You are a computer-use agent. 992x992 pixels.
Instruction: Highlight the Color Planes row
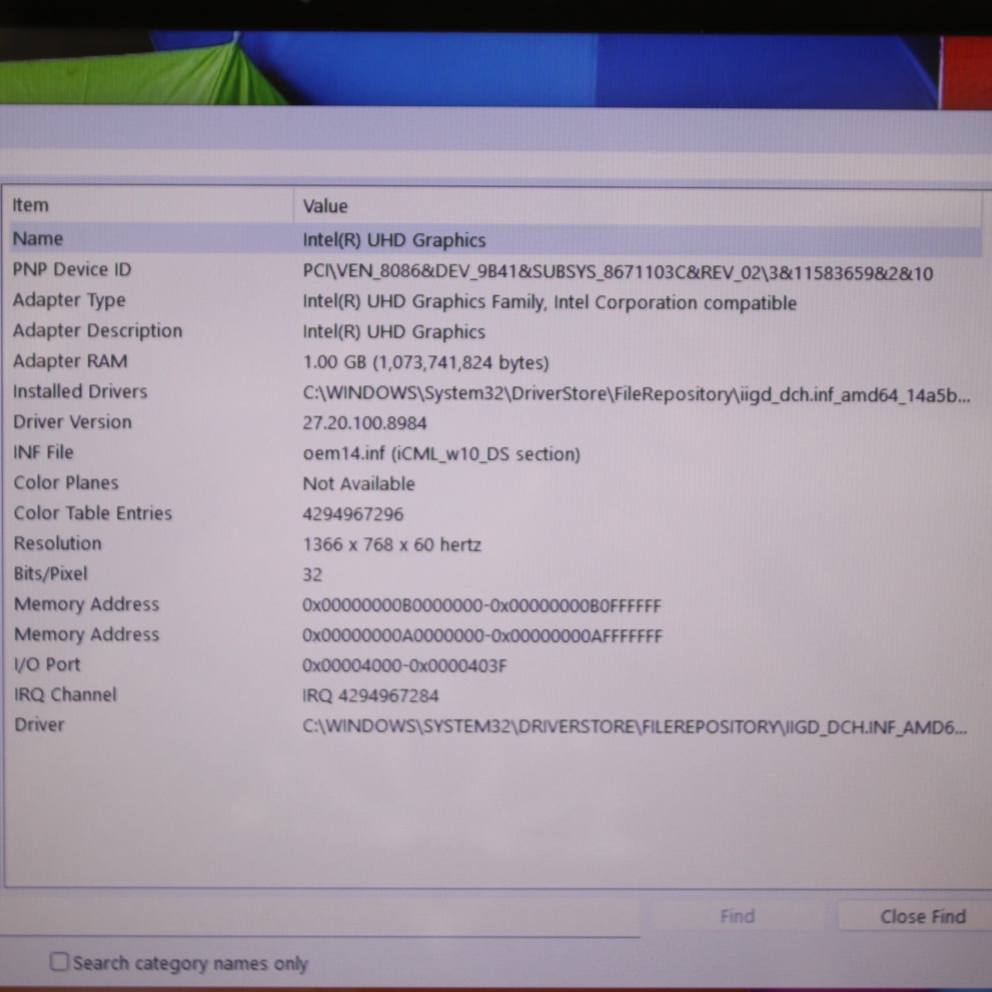tap(66, 483)
